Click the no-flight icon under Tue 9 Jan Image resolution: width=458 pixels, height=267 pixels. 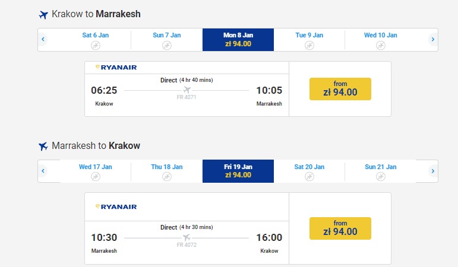tap(309, 45)
